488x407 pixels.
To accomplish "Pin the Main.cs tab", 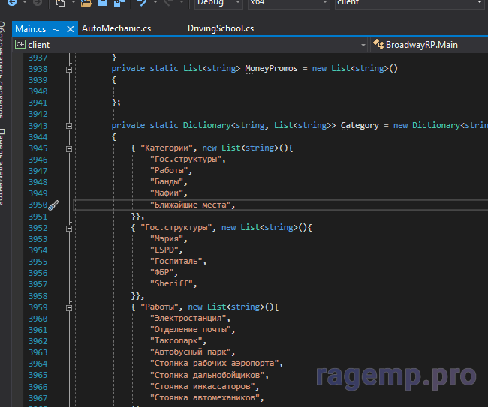I will tap(56, 29).
